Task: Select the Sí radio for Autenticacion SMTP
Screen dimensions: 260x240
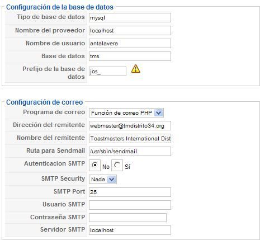Action: (117, 165)
